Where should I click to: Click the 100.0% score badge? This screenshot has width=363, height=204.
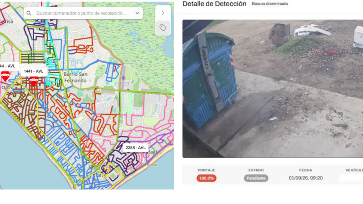pos(207,178)
